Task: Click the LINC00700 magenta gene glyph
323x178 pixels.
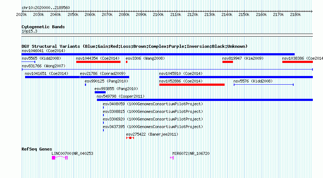Action: pos(60,158)
